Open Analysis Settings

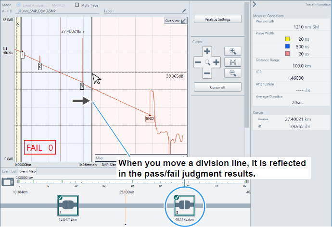217,19
